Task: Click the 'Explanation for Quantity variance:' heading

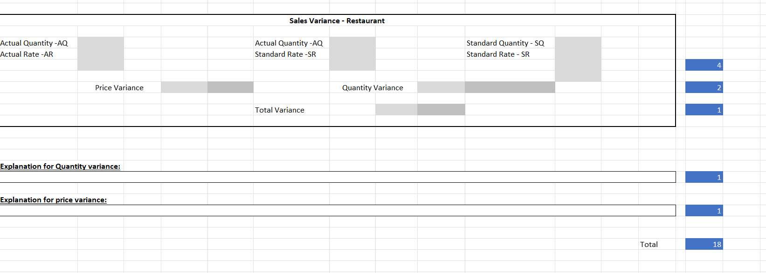Action: coord(60,166)
